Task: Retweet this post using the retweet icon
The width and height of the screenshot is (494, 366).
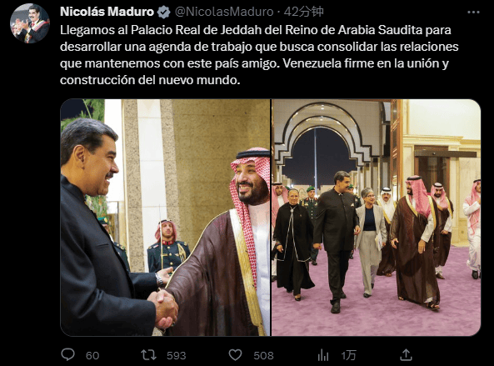Action: [x=148, y=355]
